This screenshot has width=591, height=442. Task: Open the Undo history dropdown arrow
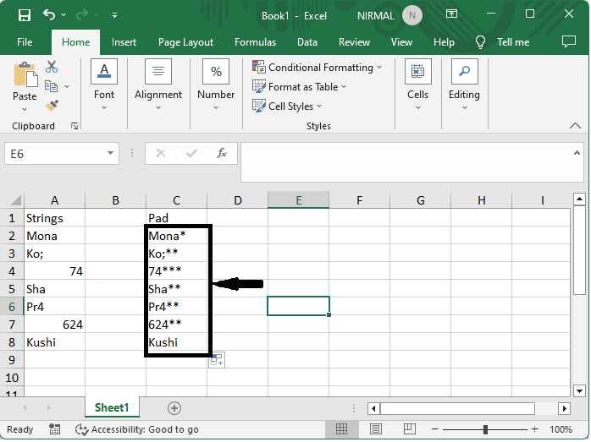[64, 14]
